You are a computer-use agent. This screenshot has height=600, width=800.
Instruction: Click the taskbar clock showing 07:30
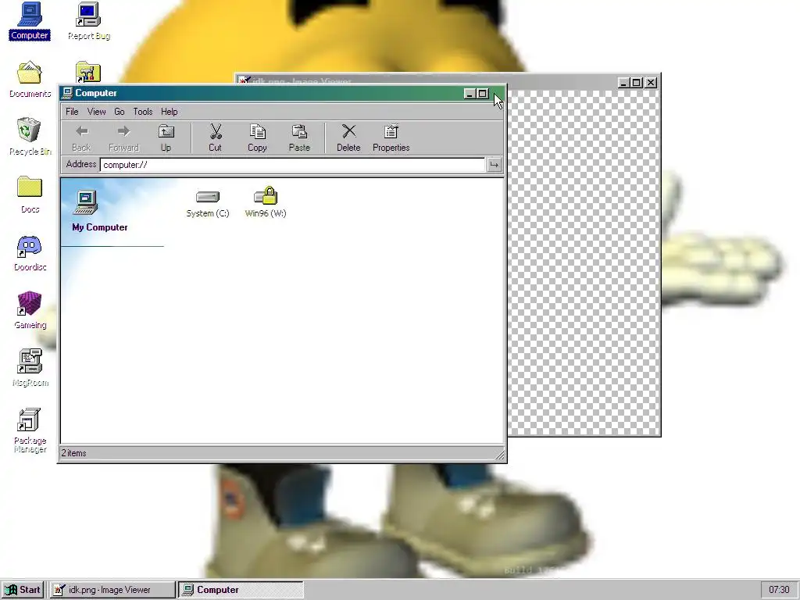click(779, 590)
